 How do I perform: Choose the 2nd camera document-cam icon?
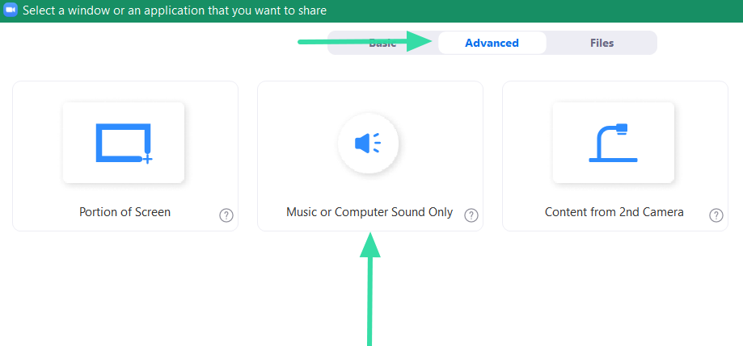[613, 143]
